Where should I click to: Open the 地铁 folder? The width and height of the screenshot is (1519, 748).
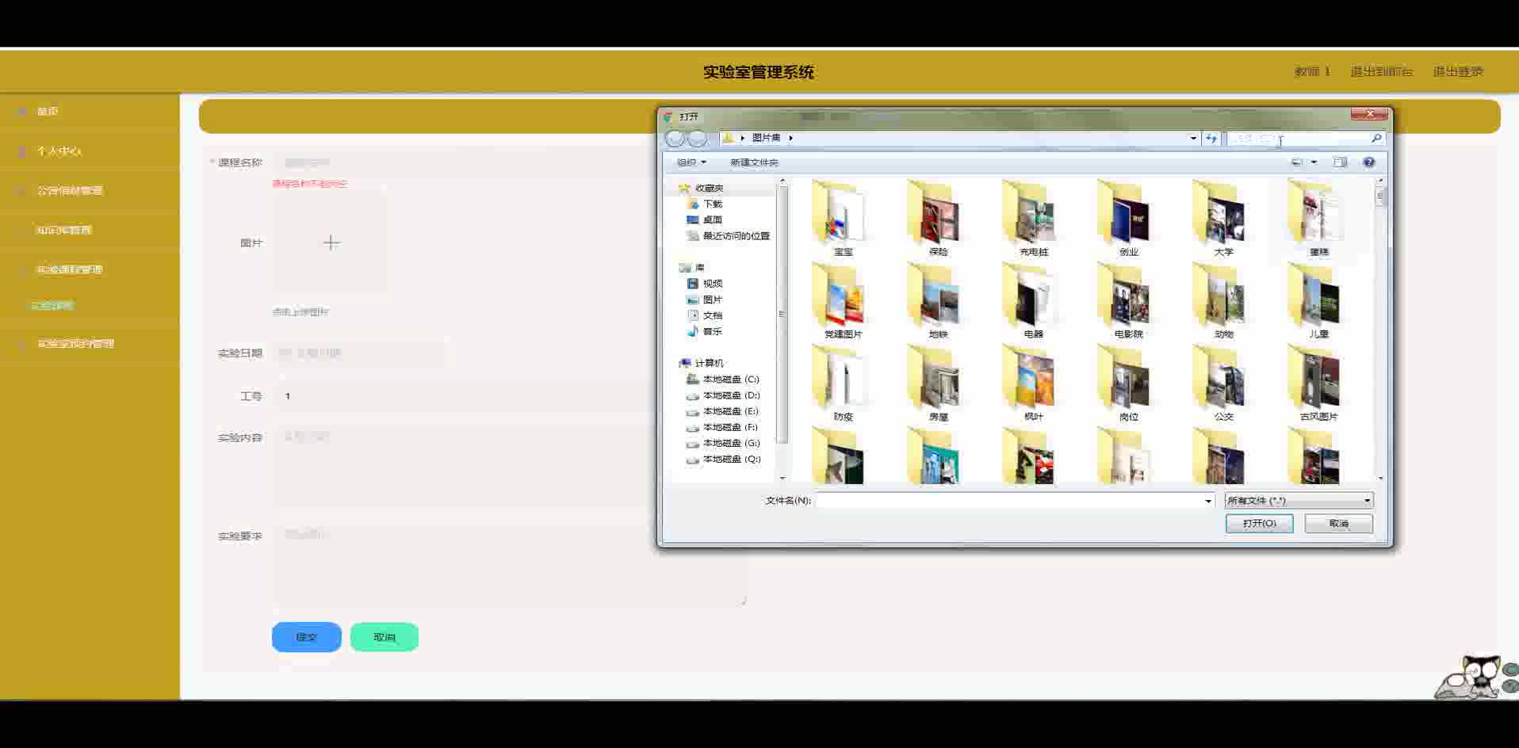coord(938,302)
